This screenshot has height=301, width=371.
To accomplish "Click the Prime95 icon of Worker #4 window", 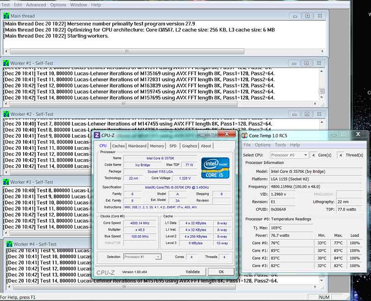I will coord(9,244).
